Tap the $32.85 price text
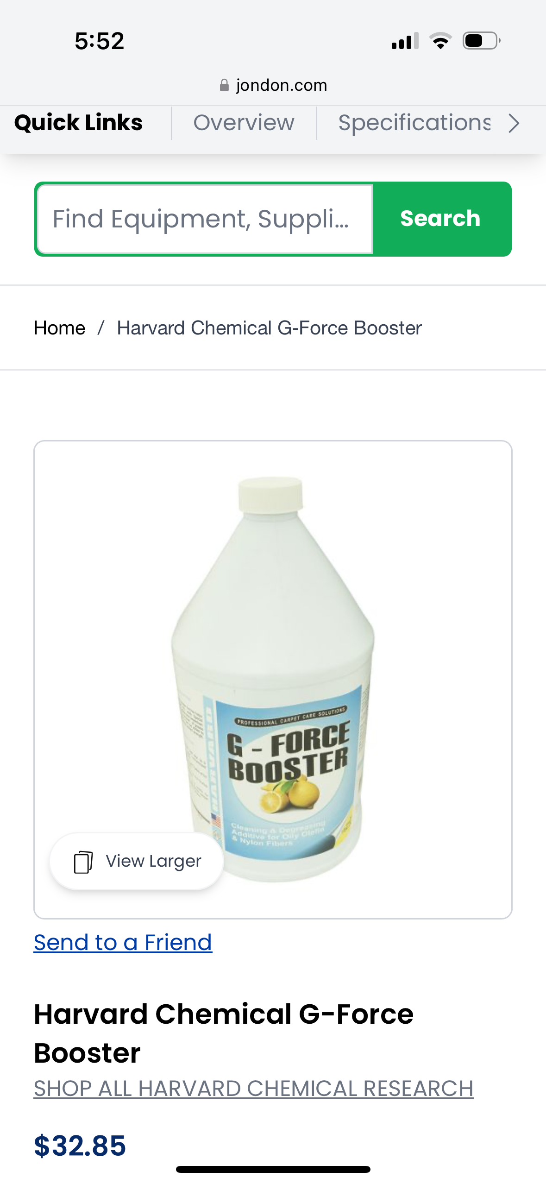546x1184 pixels. [80, 1146]
